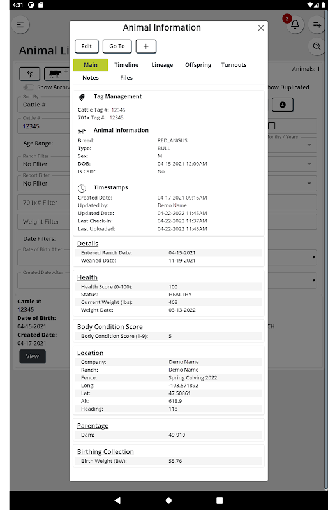Open Created Date After dropdown arrow
Image resolution: width=328 pixels, height=510 pixels.
314,280
